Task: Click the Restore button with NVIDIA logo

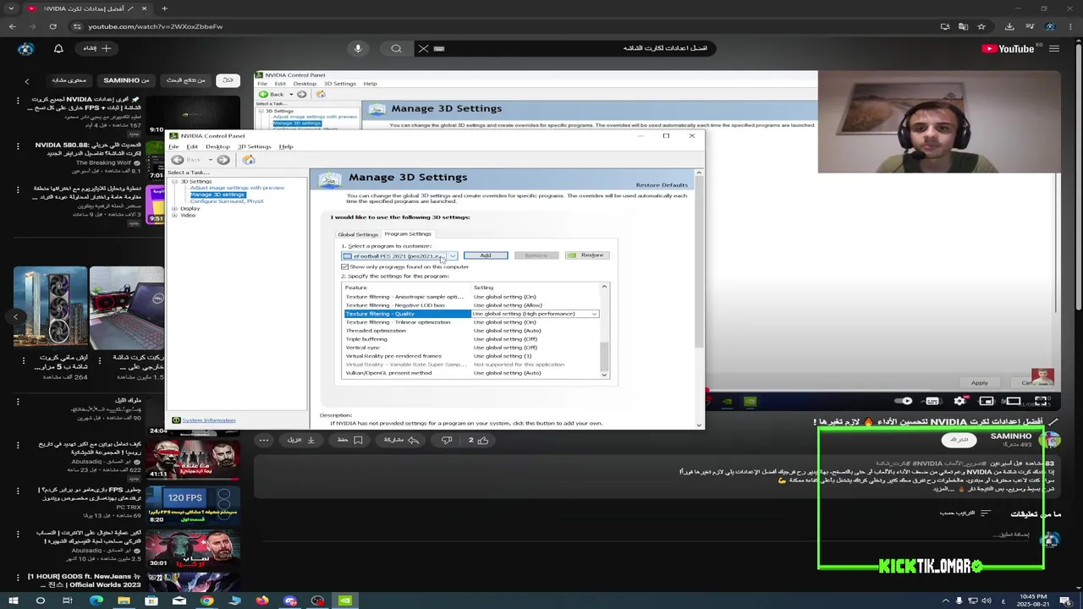Action: pyautogui.click(x=586, y=255)
